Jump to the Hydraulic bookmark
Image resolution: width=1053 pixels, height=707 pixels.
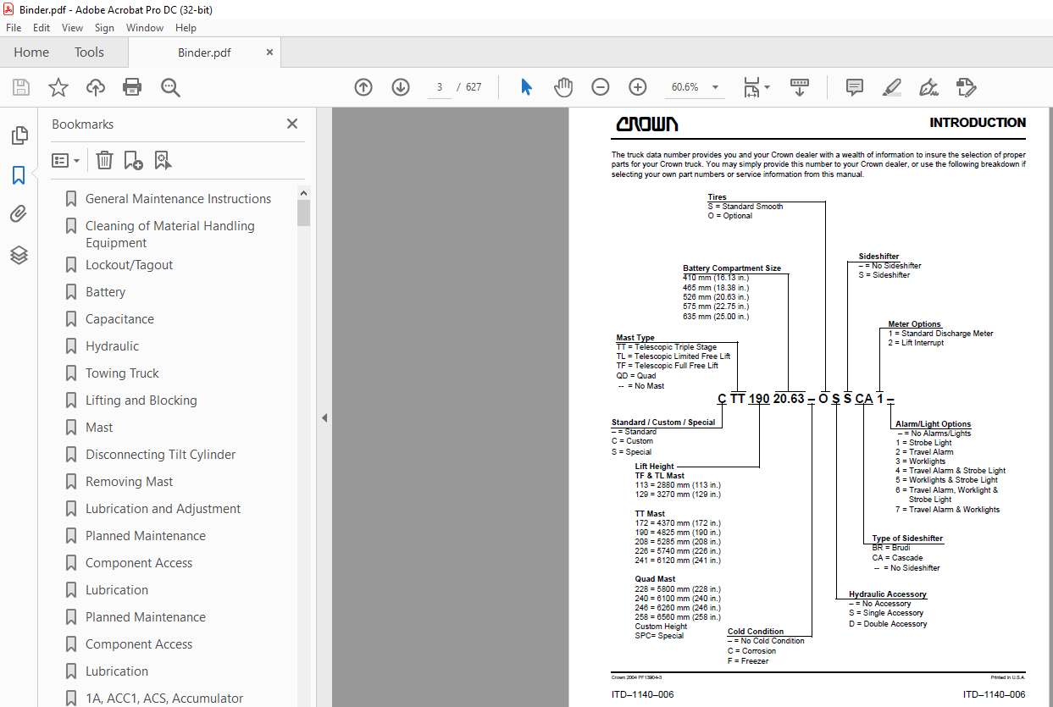click(x=112, y=346)
